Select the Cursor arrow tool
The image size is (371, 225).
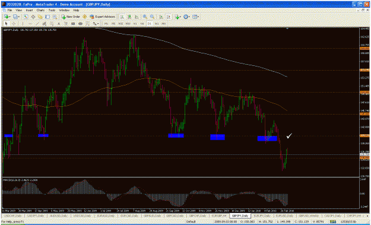(x=6, y=23)
